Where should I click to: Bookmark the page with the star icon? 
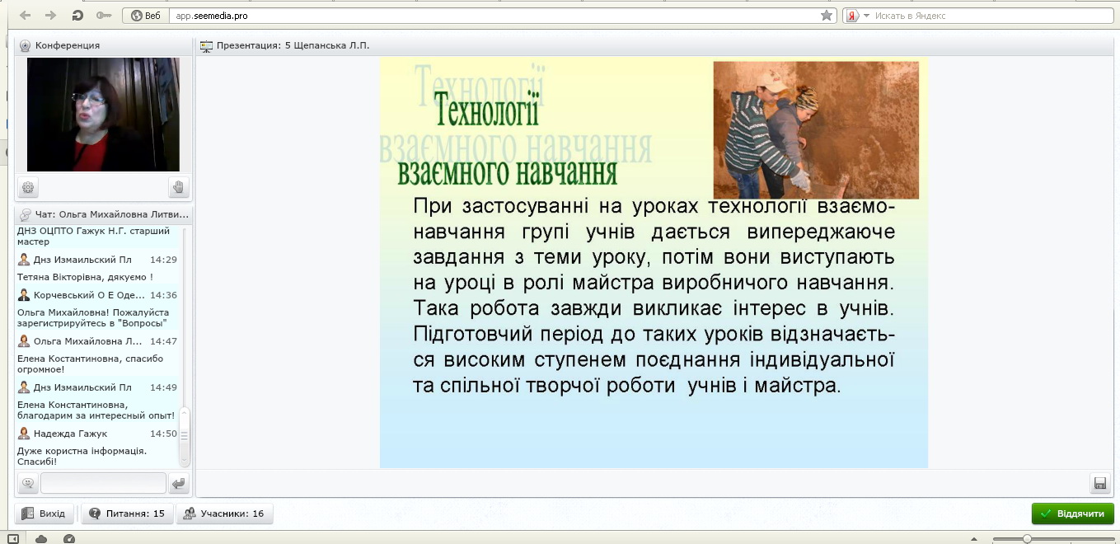pos(827,16)
